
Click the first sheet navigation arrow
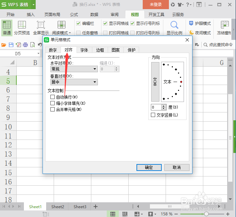[4, 207]
